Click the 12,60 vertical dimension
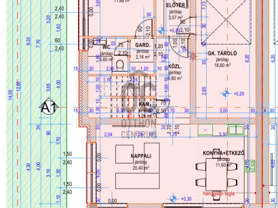 [x=18, y=87]
